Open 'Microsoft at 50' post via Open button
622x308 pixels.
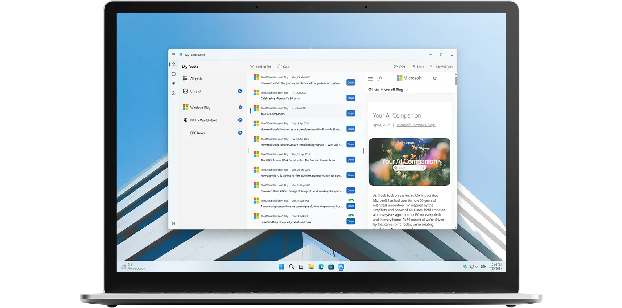point(351,83)
